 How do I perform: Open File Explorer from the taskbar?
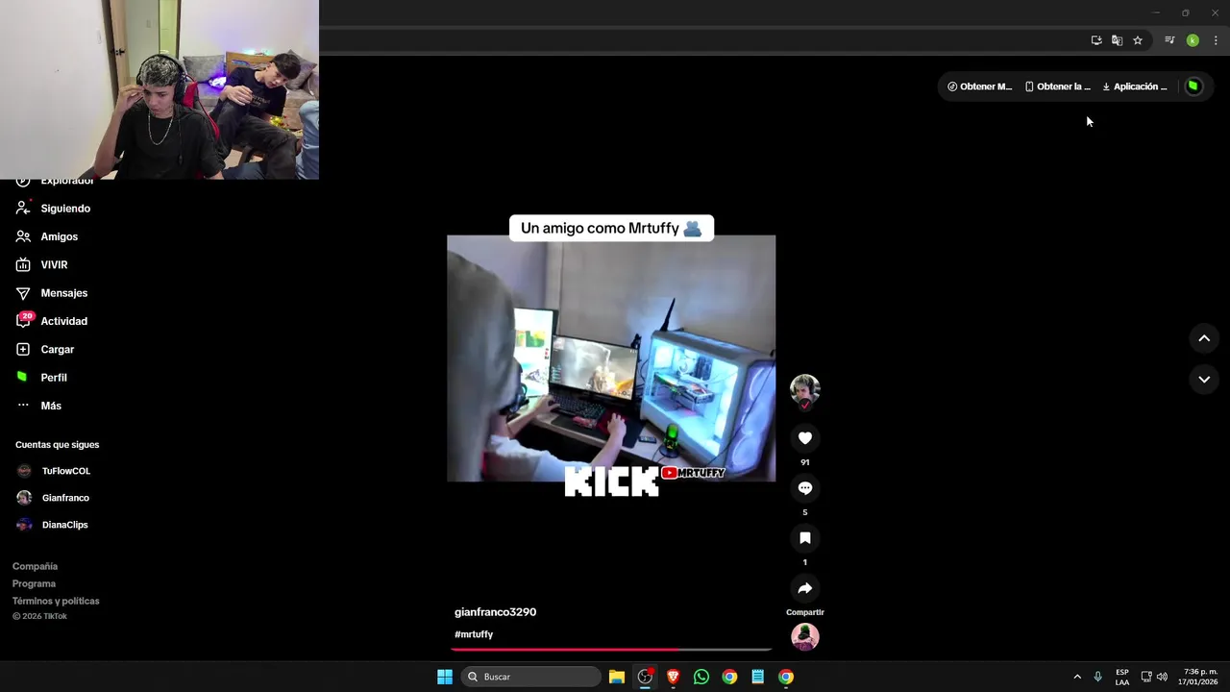click(617, 677)
